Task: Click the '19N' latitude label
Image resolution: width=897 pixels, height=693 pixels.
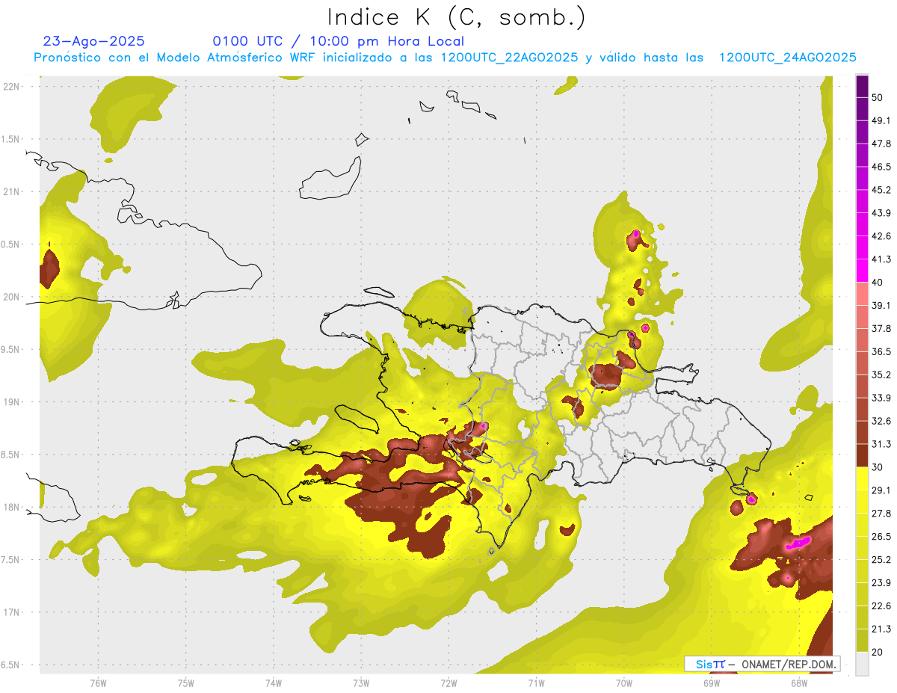Action: pos(11,401)
